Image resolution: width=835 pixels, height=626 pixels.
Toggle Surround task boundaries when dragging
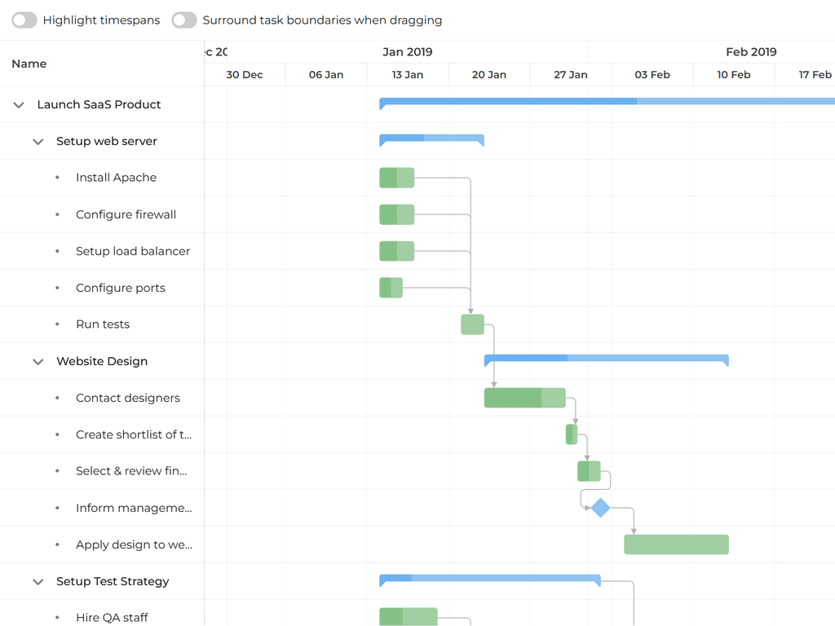pyautogui.click(x=184, y=20)
